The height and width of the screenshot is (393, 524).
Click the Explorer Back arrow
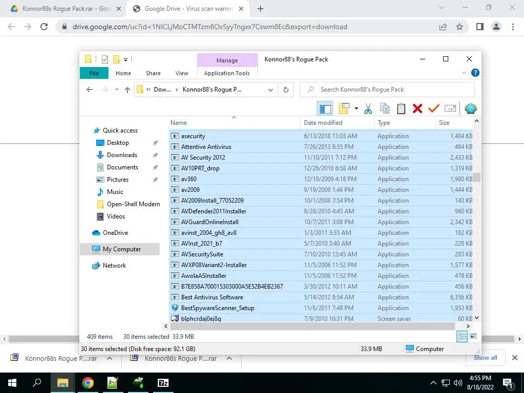point(89,90)
